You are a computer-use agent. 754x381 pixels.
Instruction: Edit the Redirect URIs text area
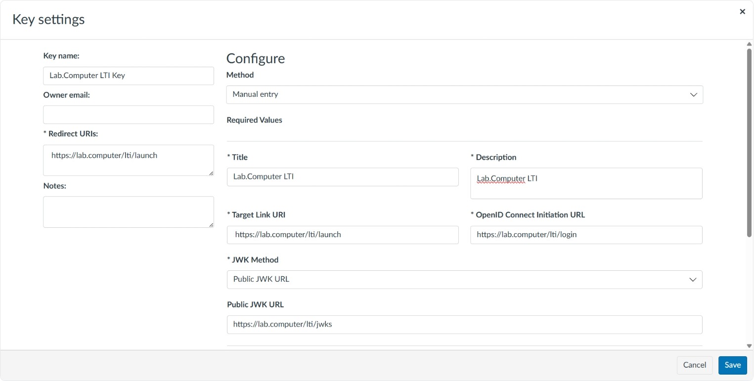pos(129,160)
